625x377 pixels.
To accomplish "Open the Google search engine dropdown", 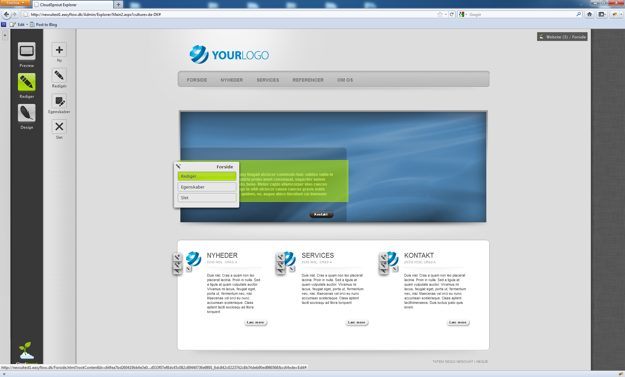I will click(463, 14).
